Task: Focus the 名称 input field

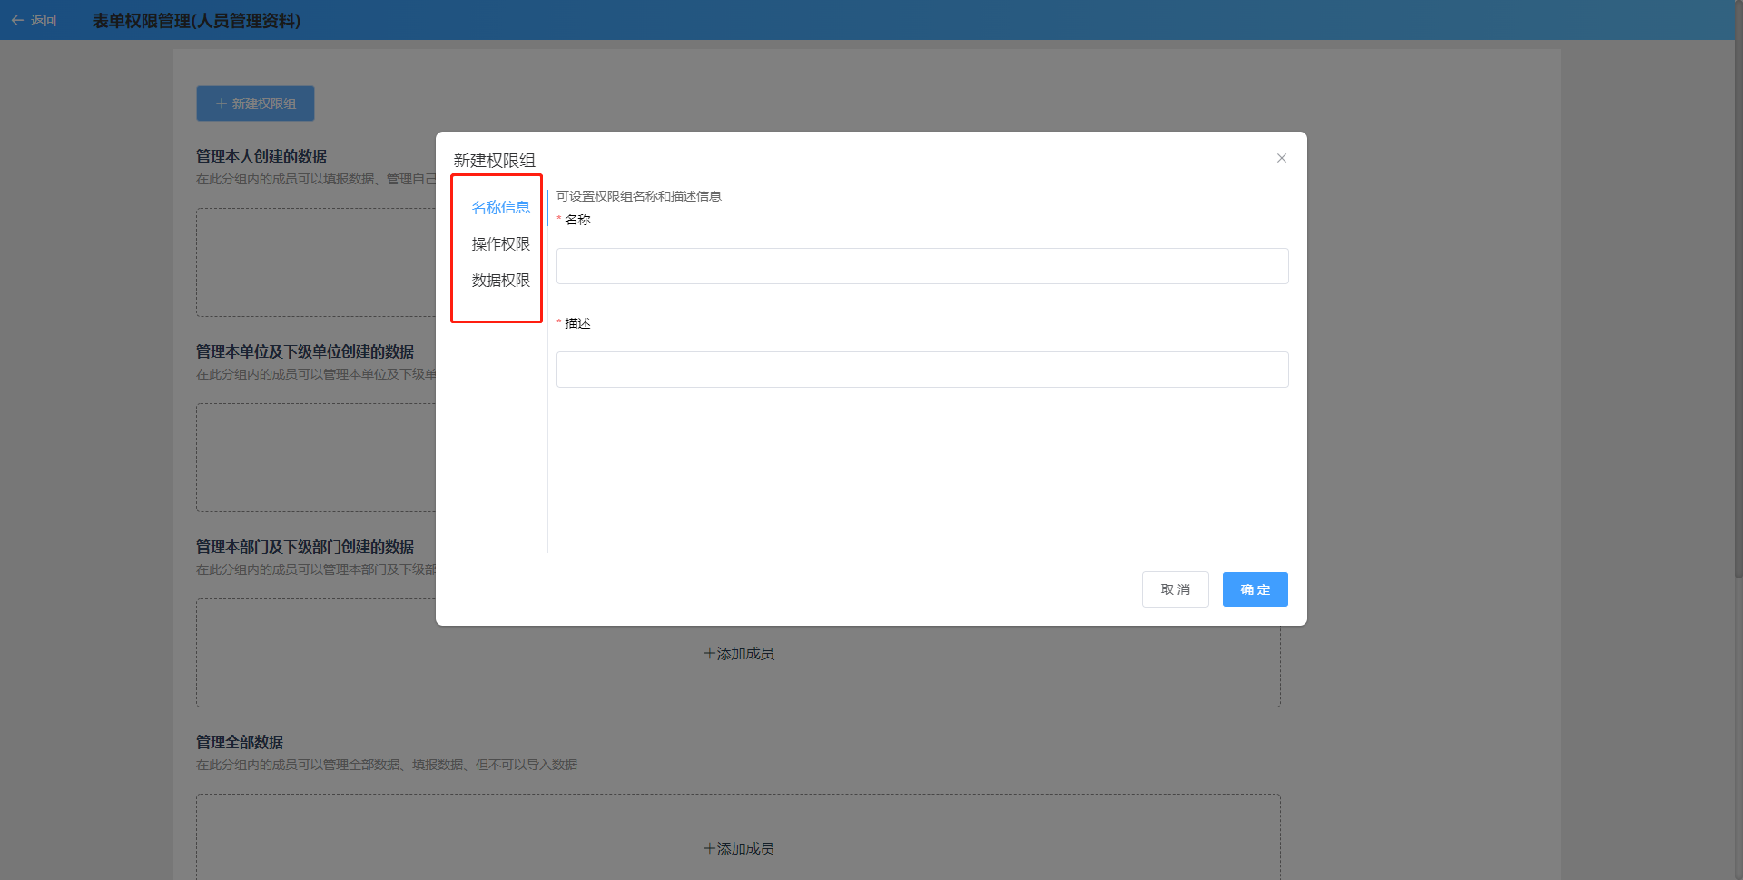Action: coord(922,266)
